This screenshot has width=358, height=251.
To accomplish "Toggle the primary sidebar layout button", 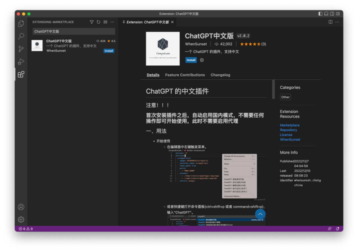I will (320, 14).
